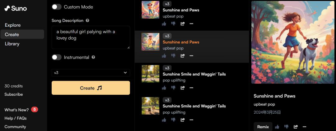Share song from the detail panel
Viewport: 336px width, 131px height.
(296, 127)
